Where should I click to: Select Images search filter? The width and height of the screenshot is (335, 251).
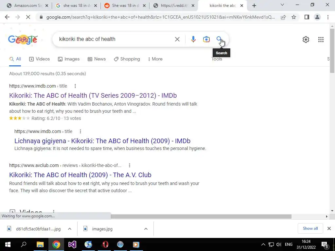click(x=69, y=59)
